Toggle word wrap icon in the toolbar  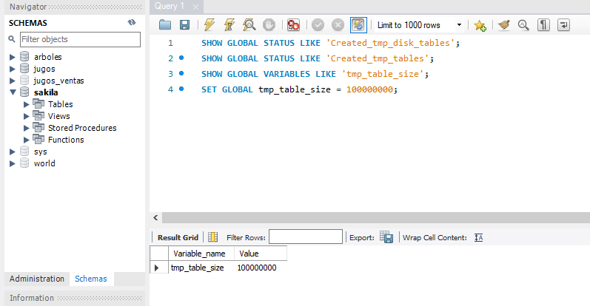tap(563, 25)
